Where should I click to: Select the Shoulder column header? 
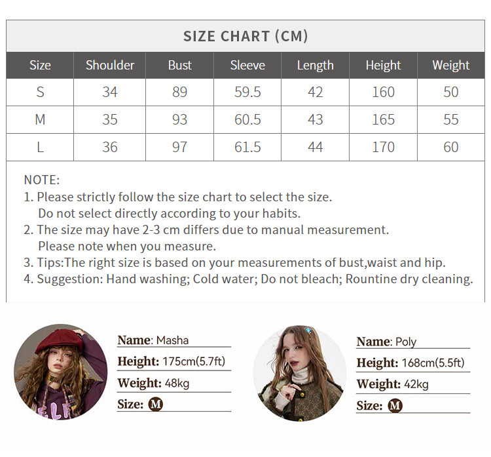(x=110, y=65)
